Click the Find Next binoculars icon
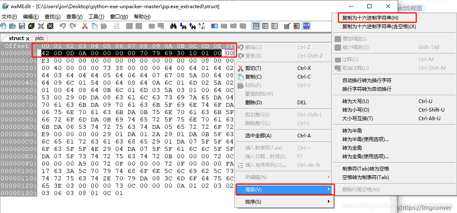 [183, 26]
